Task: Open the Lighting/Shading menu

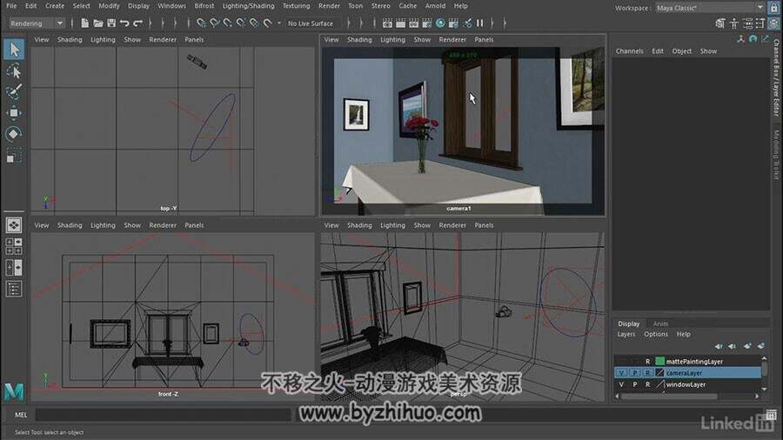Action: click(248, 6)
